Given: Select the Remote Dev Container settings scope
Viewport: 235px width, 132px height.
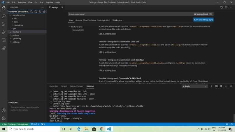Looking at the screenshot, I should pos(93,20).
